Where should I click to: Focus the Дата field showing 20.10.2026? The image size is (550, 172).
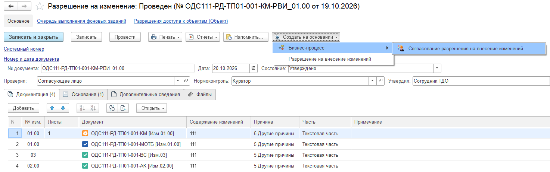(x=231, y=68)
